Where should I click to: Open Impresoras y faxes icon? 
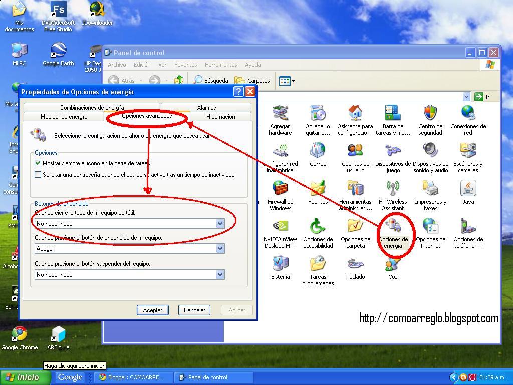[x=430, y=188]
